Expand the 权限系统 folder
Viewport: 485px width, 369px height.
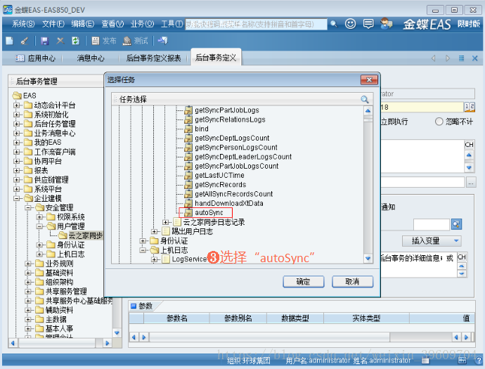[x=39, y=216]
